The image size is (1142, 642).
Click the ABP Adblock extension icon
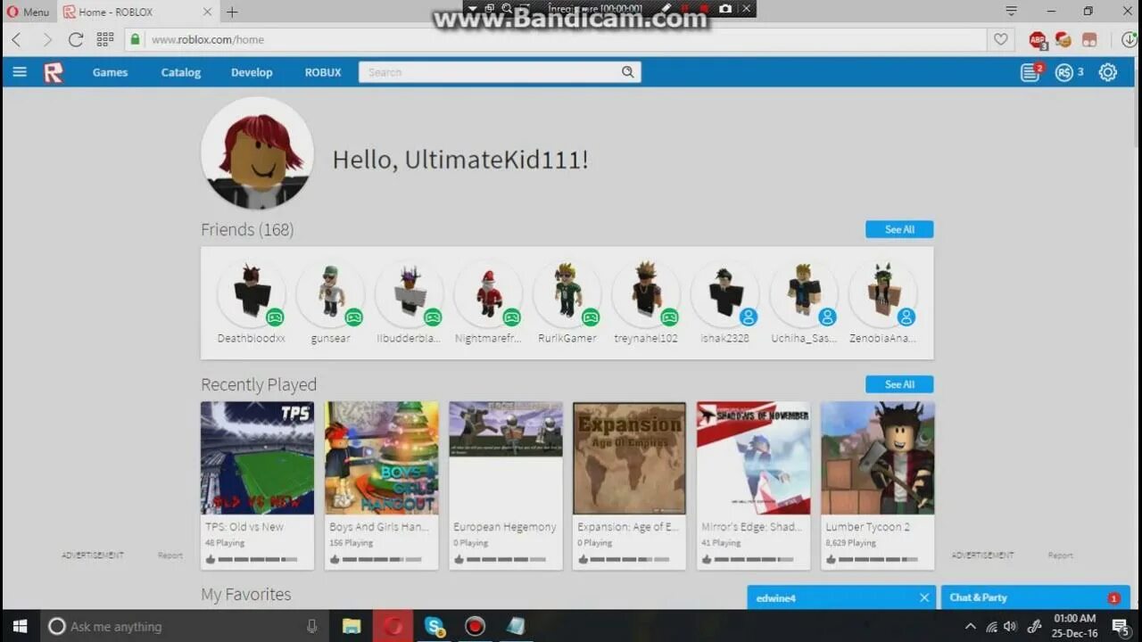tap(1038, 39)
